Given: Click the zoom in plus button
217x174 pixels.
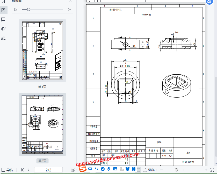Looking at the screenshot, I should (206, 170).
